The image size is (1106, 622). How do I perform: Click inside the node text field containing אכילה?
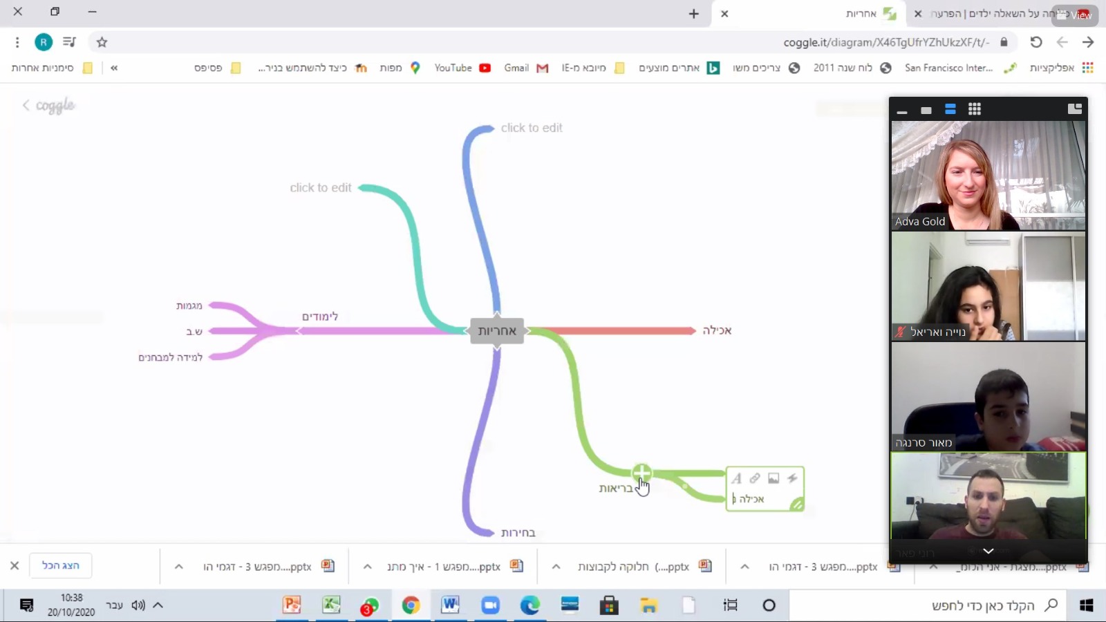[749, 499]
